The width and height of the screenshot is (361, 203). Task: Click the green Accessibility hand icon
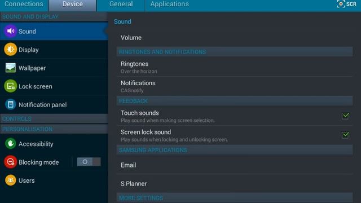click(x=10, y=143)
